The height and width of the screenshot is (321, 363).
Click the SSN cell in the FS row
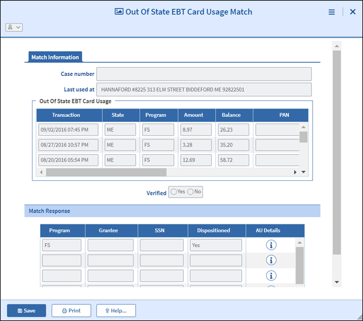click(162, 245)
